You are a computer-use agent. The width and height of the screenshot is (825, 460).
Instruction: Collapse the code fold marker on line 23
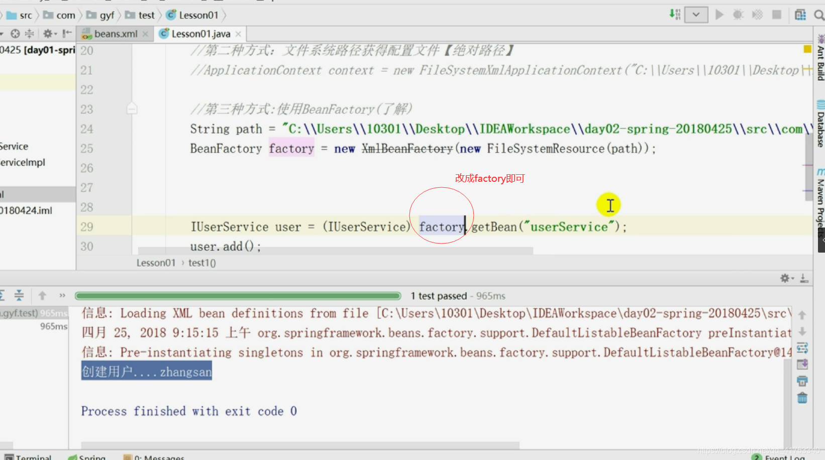[132, 108]
